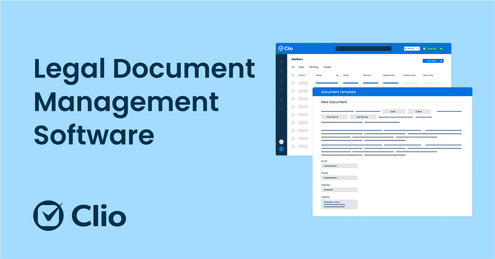
Task: Check the first matter row checkbox
Action: [x=293, y=83]
